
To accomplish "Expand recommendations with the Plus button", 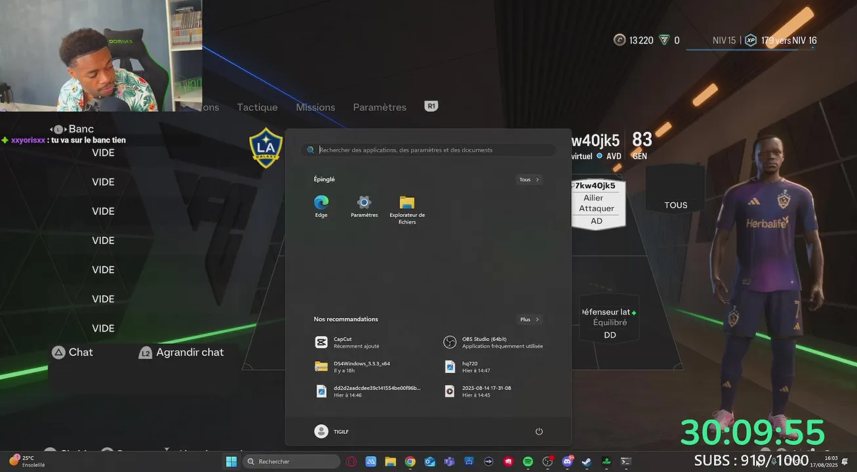I will (x=529, y=319).
